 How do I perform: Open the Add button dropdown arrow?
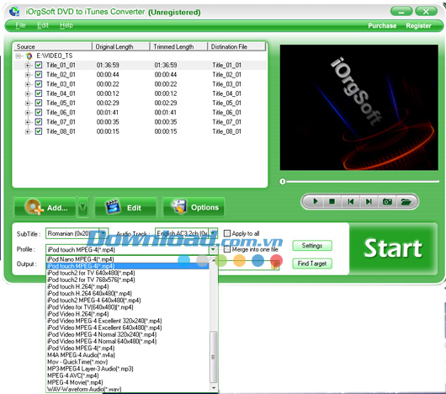pos(82,207)
